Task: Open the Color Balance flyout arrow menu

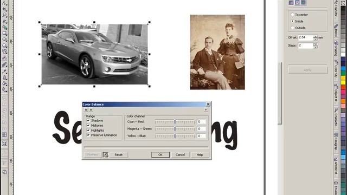Action: [x=206, y=109]
